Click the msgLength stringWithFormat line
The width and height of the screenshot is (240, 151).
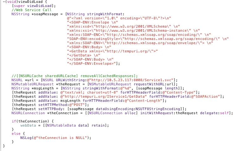(98, 88)
